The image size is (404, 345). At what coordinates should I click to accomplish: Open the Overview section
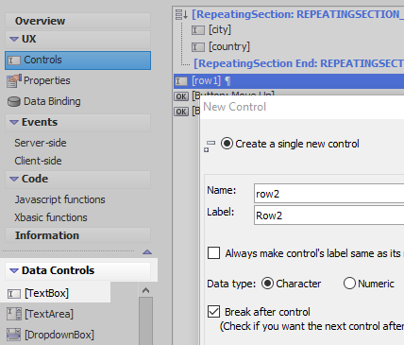77,21
